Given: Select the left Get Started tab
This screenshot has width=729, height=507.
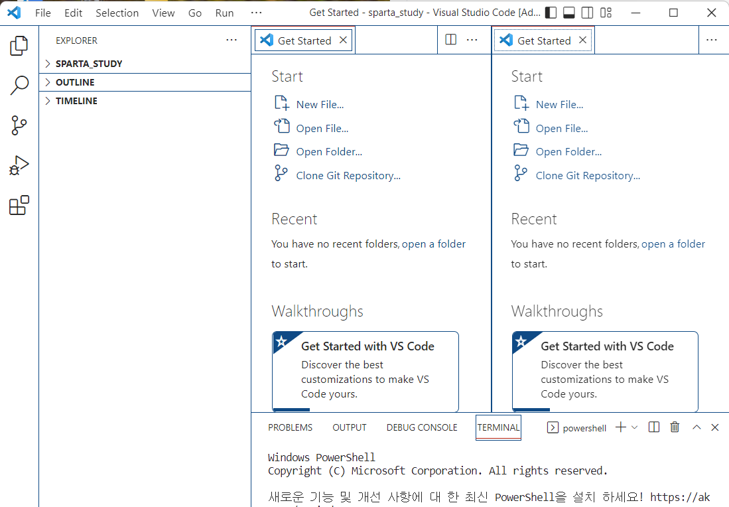Looking at the screenshot, I should (x=304, y=40).
